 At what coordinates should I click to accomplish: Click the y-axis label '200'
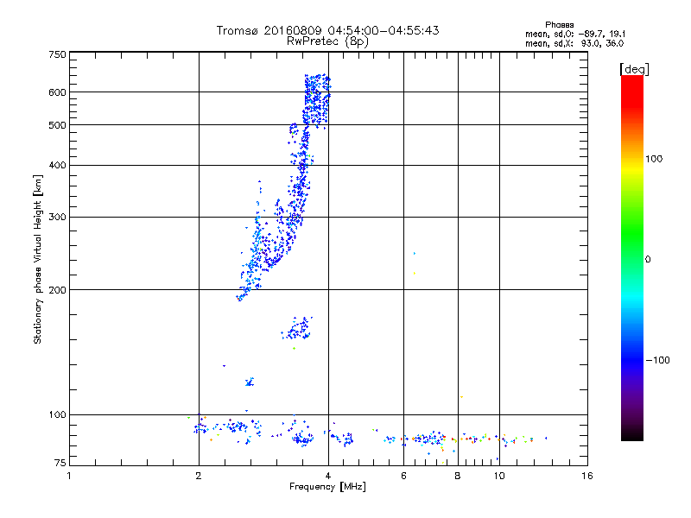coord(57,290)
